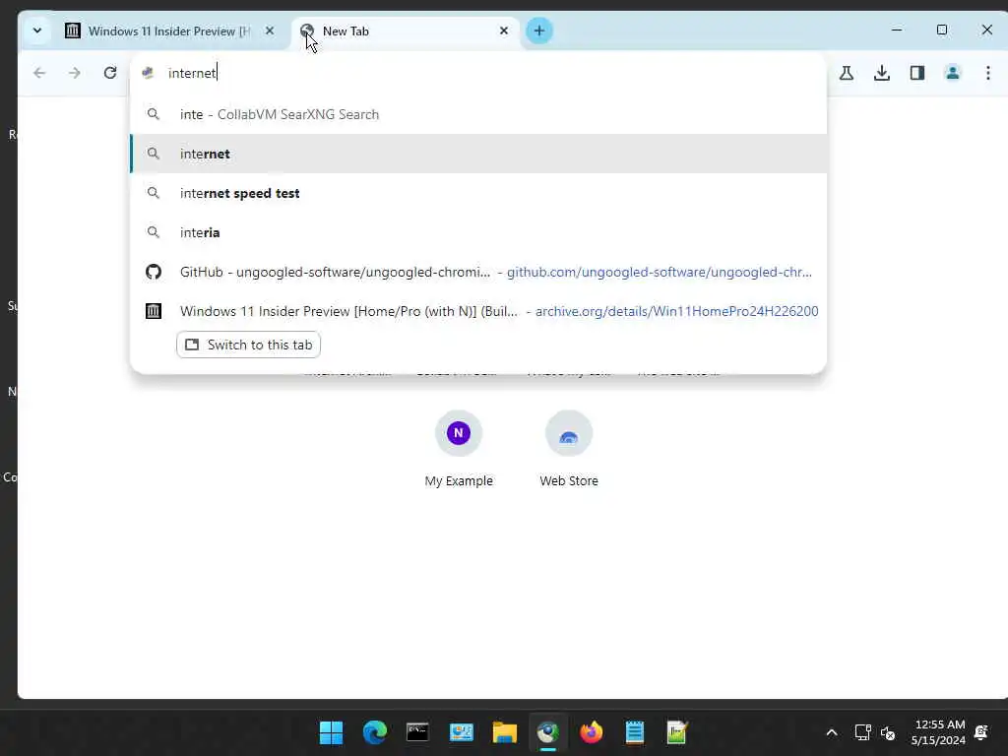
Task: Click the Chromium taskbar icon
Action: click(547, 732)
